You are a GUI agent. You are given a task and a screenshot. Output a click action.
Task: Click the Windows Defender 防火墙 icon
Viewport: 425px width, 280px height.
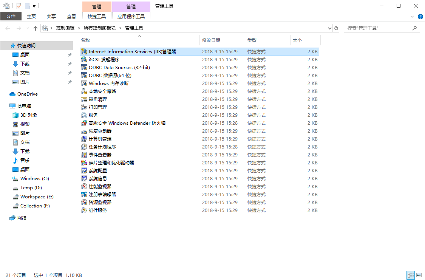coord(84,123)
